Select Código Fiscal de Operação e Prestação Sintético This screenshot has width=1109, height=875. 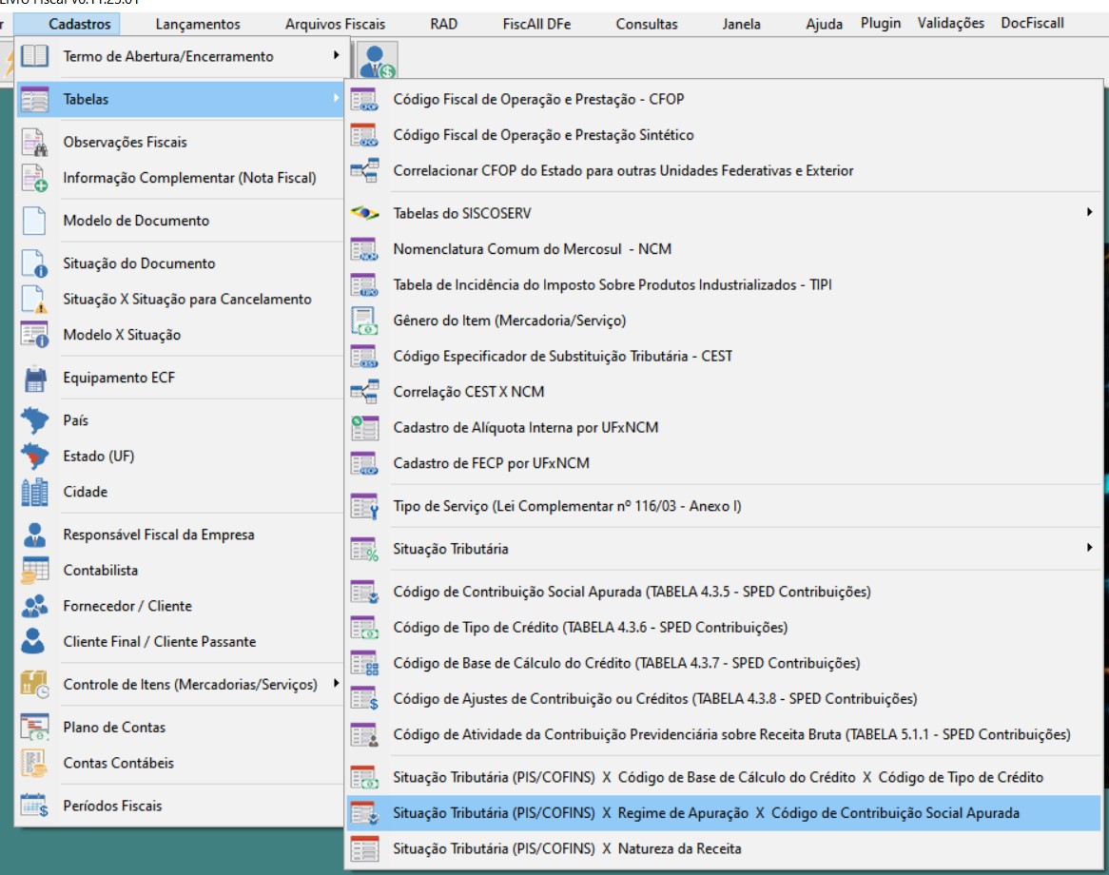coord(724,135)
